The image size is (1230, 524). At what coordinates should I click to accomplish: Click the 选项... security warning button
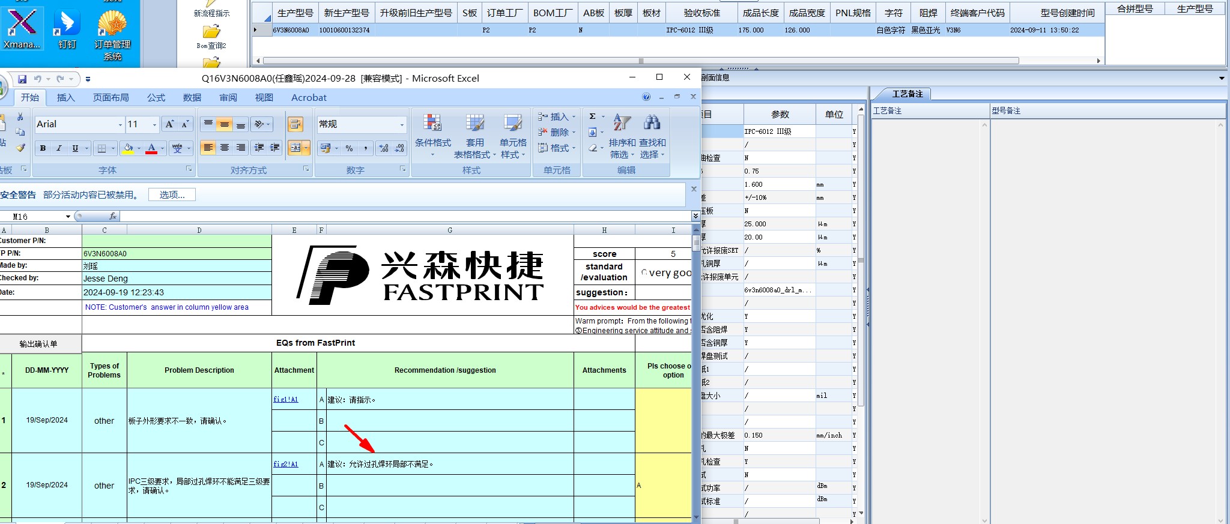click(172, 194)
